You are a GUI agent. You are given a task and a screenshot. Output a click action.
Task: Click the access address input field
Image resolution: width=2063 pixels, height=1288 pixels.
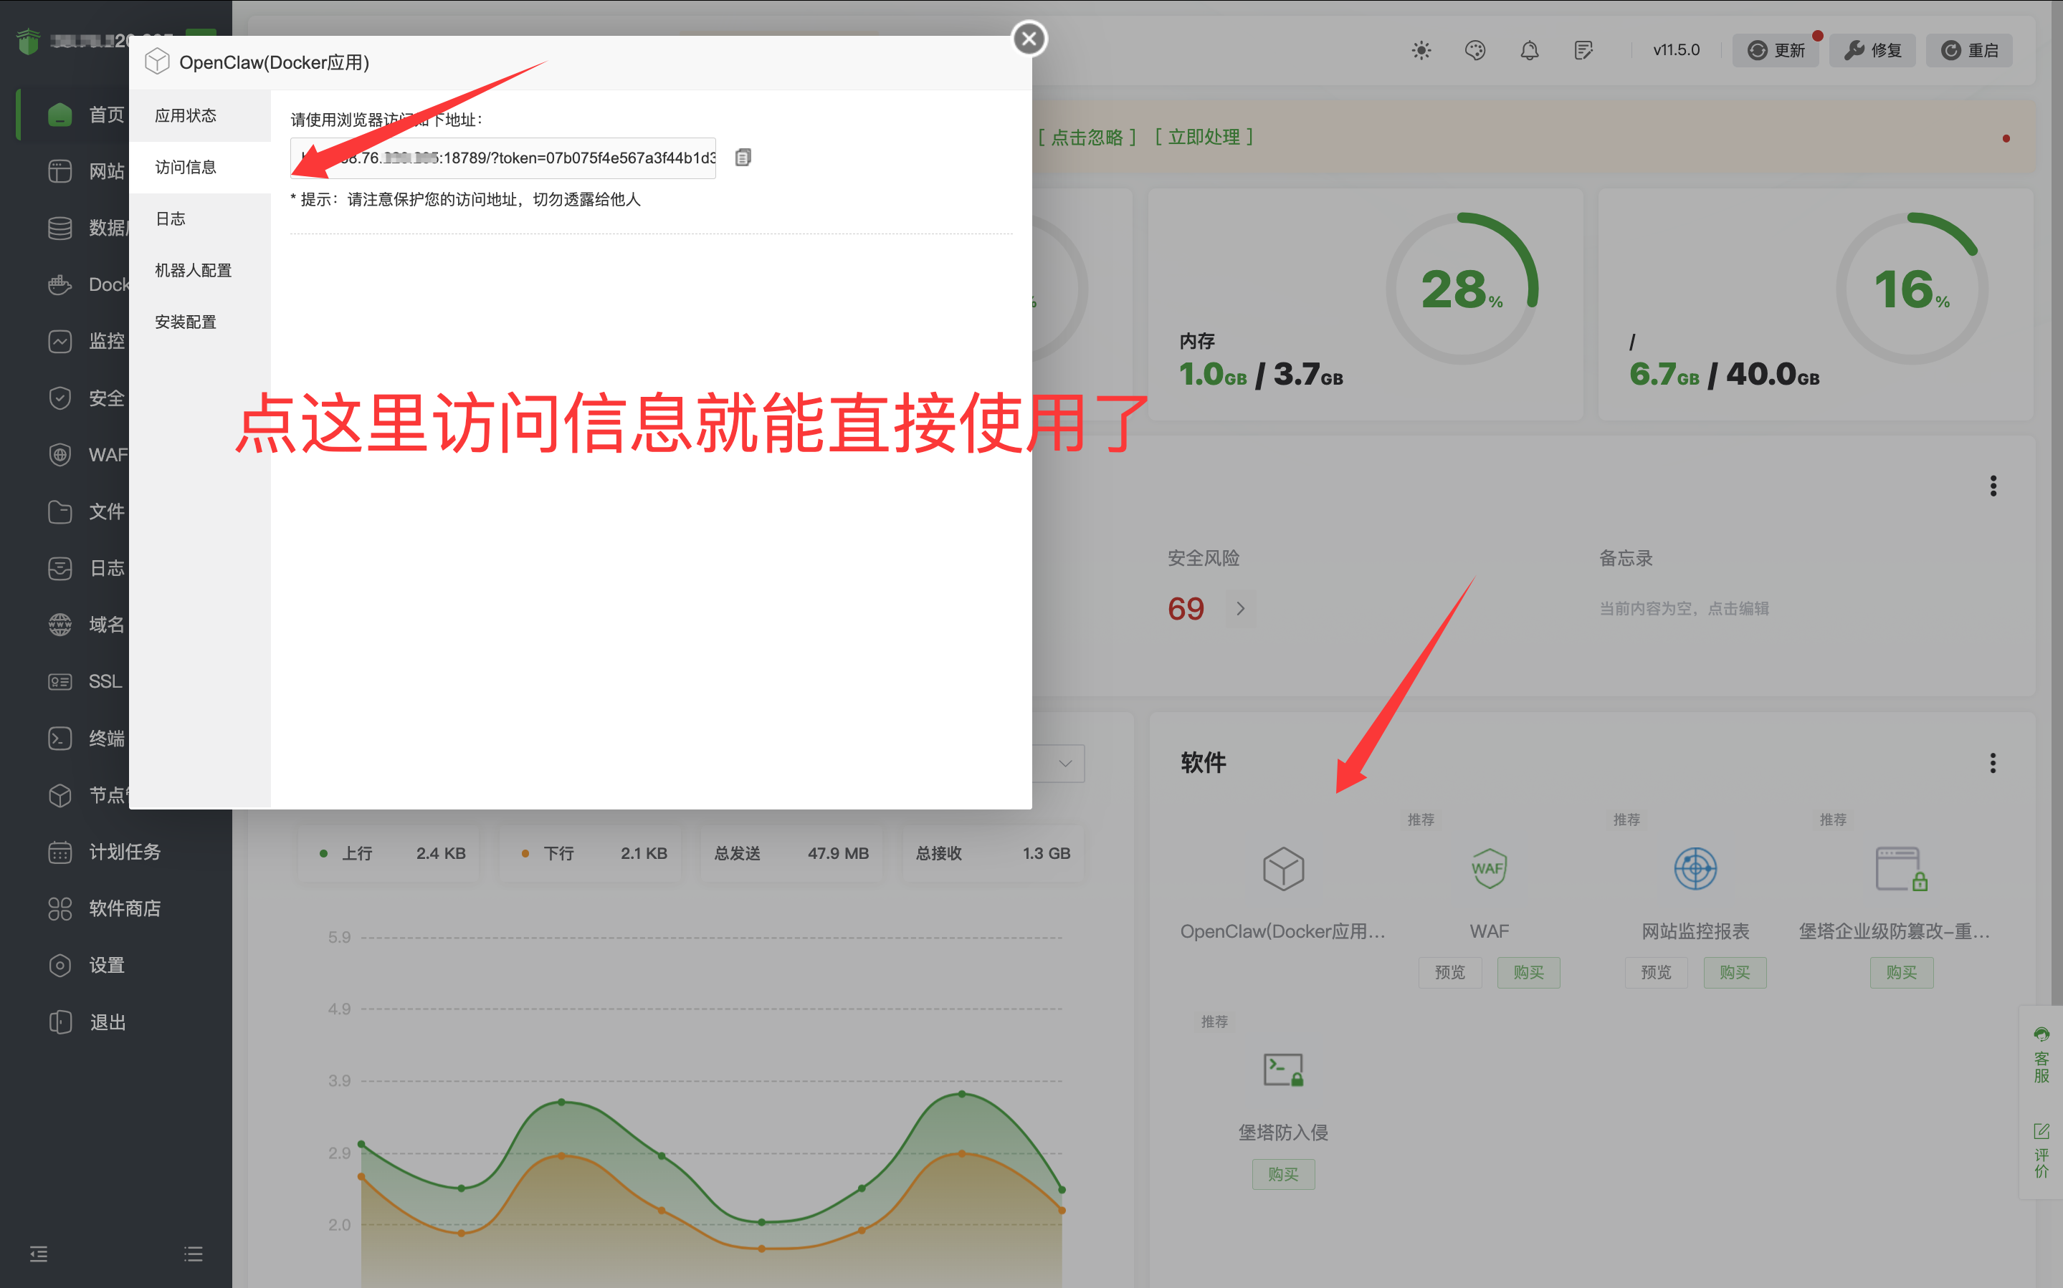pyautogui.click(x=528, y=158)
